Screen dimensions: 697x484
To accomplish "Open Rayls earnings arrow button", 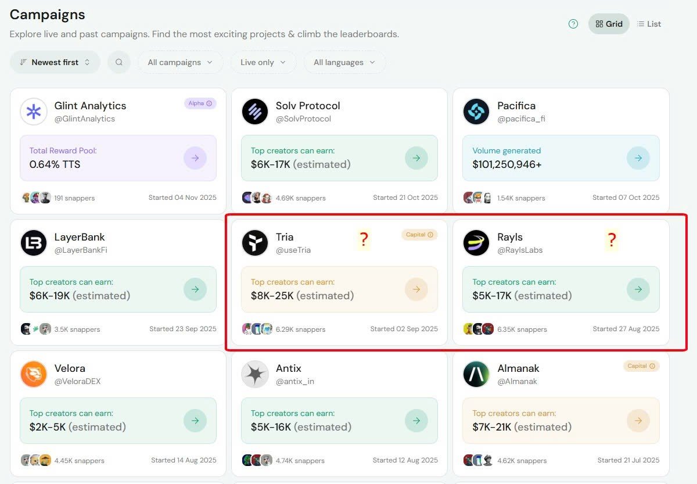I will coord(638,289).
